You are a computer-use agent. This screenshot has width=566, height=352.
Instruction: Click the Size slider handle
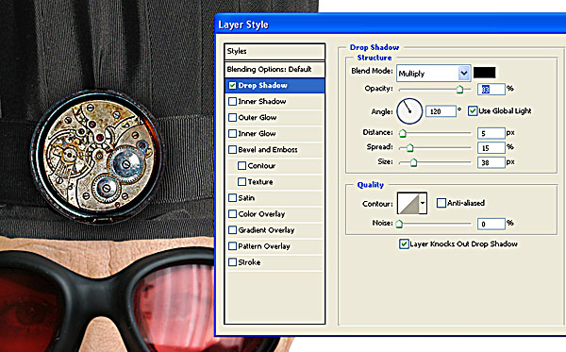[414, 163]
